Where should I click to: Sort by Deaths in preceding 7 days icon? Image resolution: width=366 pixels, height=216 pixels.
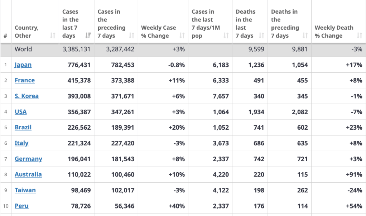(305, 35)
